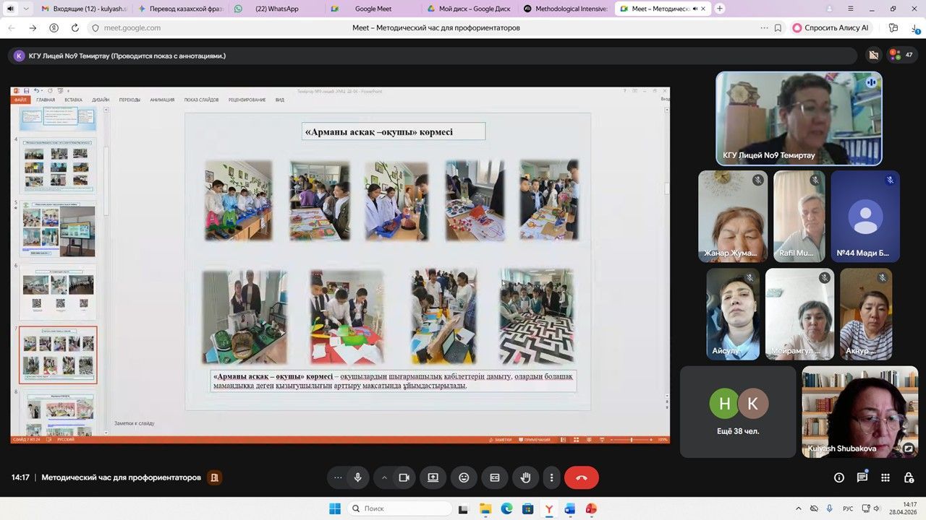Open the emoji reactions button
The height and width of the screenshot is (520, 926).
(x=464, y=477)
